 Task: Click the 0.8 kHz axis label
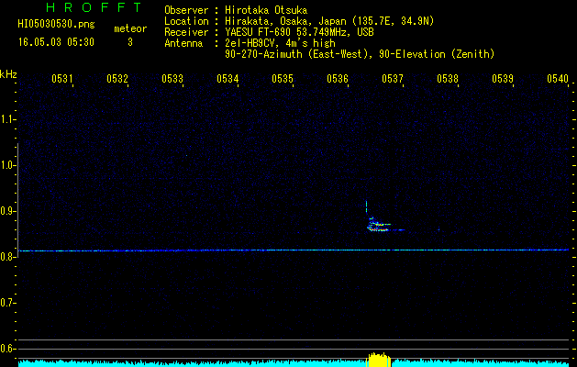[7, 257]
